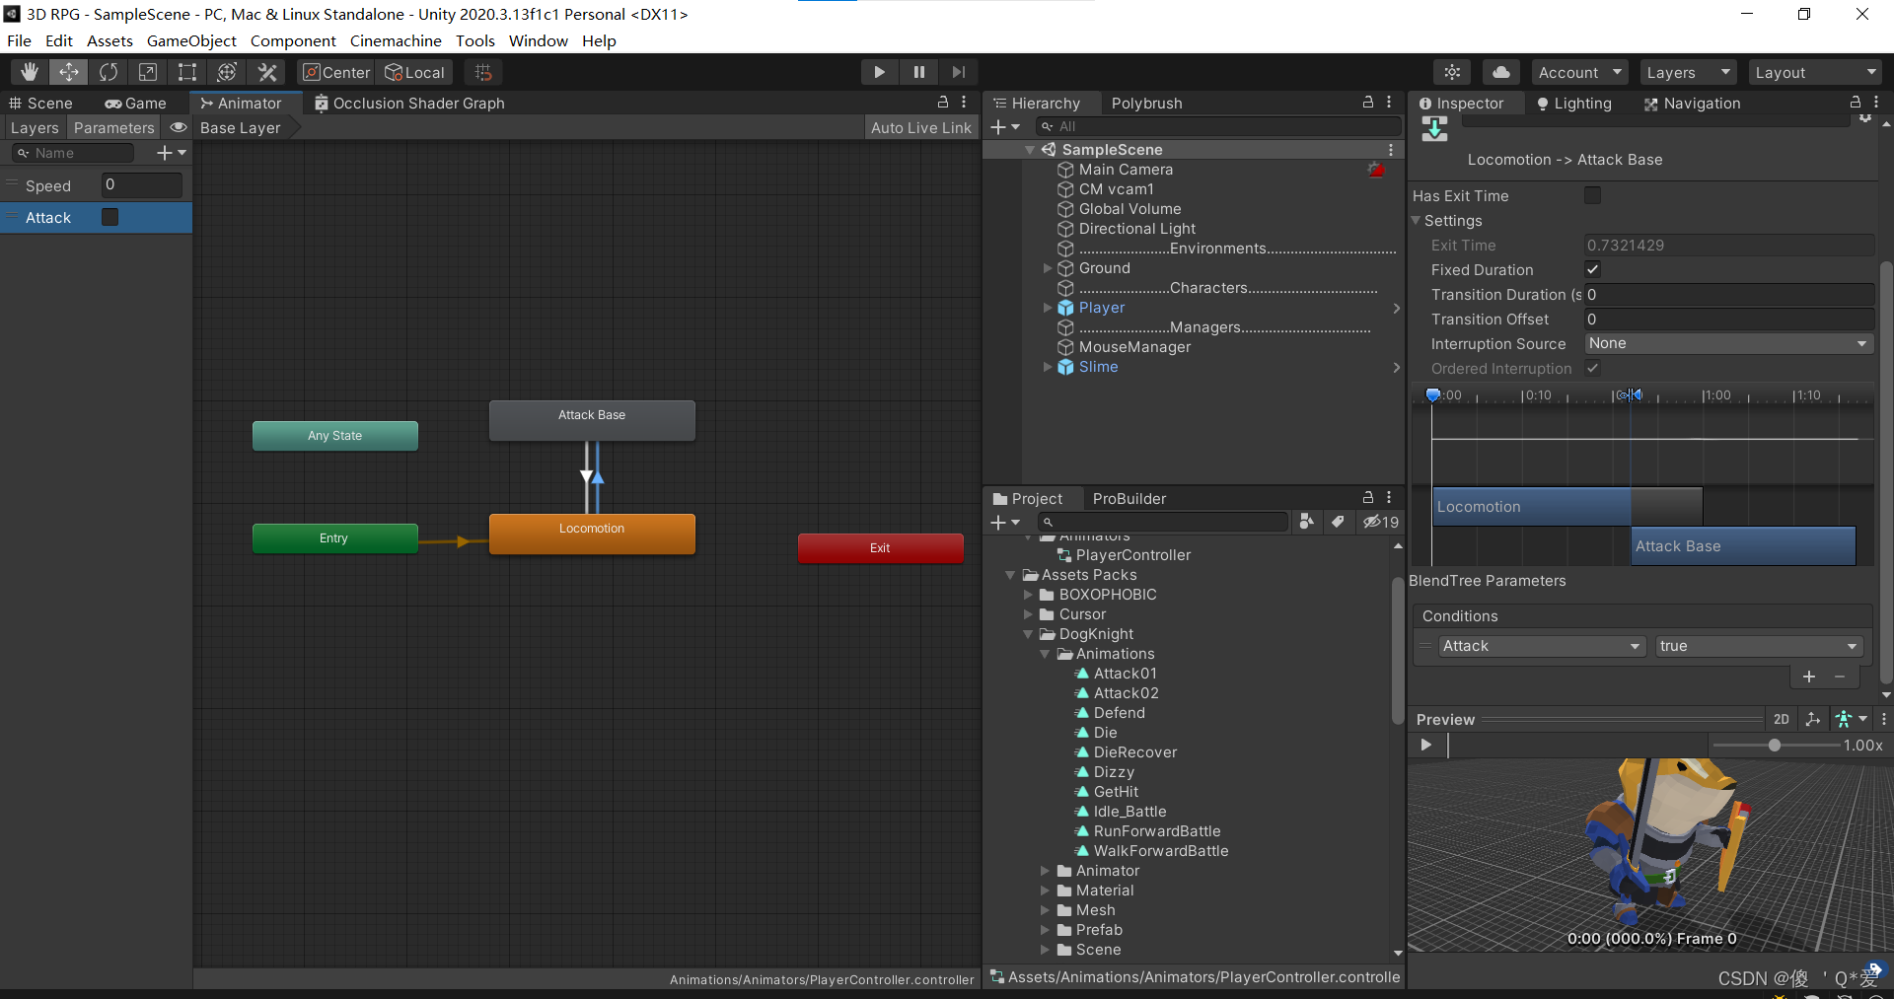The height and width of the screenshot is (999, 1894).
Task: Open the Layout dropdown
Action: click(1815, 71)
